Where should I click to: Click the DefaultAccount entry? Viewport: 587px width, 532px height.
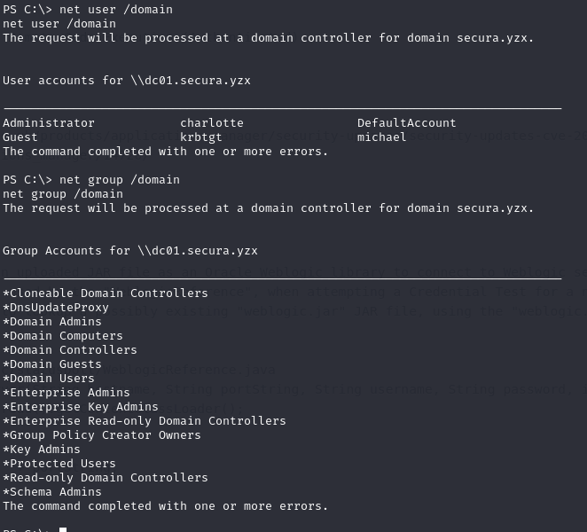[x=407, y=123]
